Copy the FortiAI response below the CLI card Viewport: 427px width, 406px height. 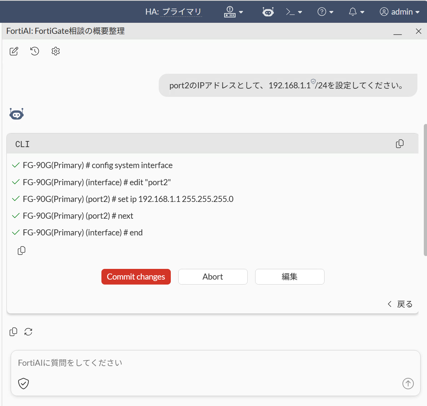13,332
